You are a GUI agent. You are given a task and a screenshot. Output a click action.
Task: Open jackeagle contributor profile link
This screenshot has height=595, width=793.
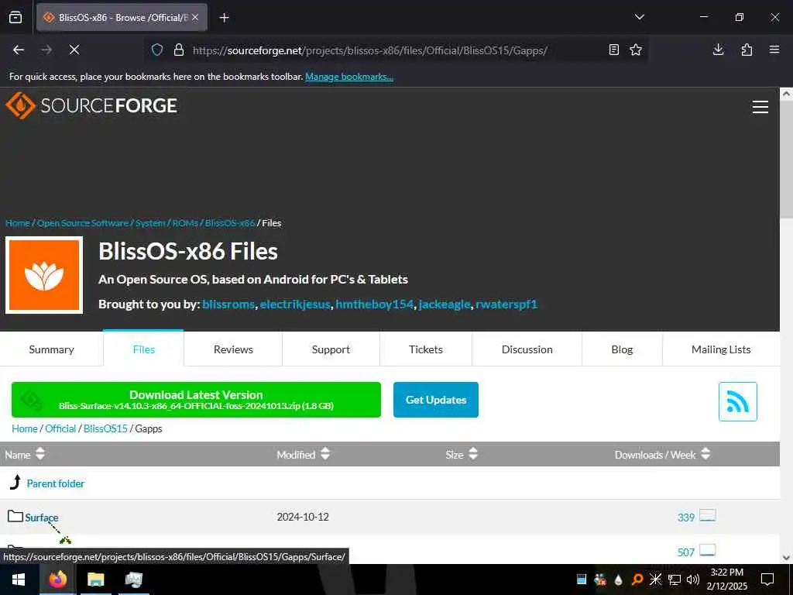445,304
